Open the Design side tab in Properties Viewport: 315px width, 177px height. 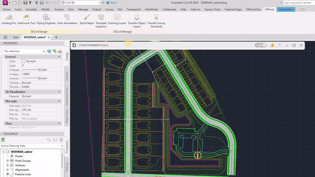pyautogui.click(x=67, y=57)
